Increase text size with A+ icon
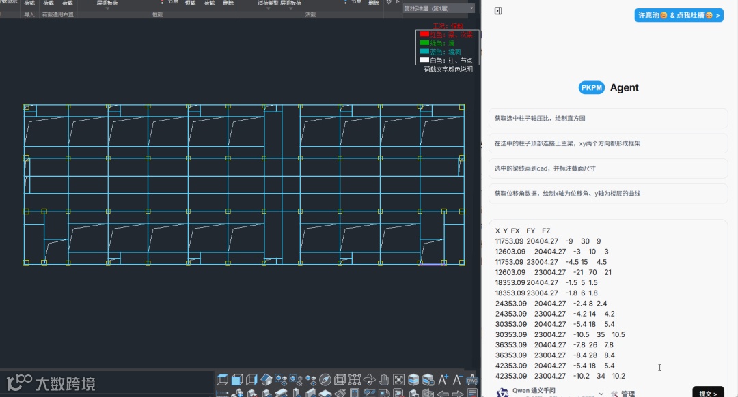738x397 pixels. (x=443, y=380)
